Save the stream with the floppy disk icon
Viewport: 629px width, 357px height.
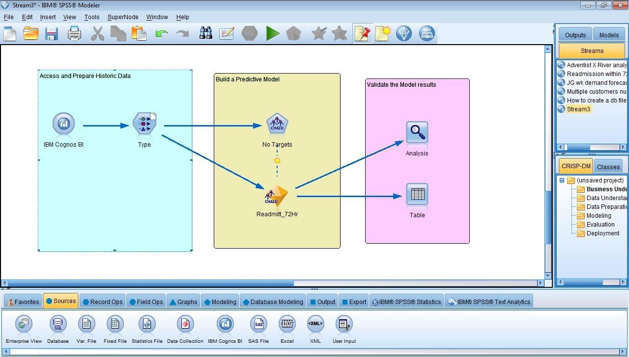coord(52,33)
